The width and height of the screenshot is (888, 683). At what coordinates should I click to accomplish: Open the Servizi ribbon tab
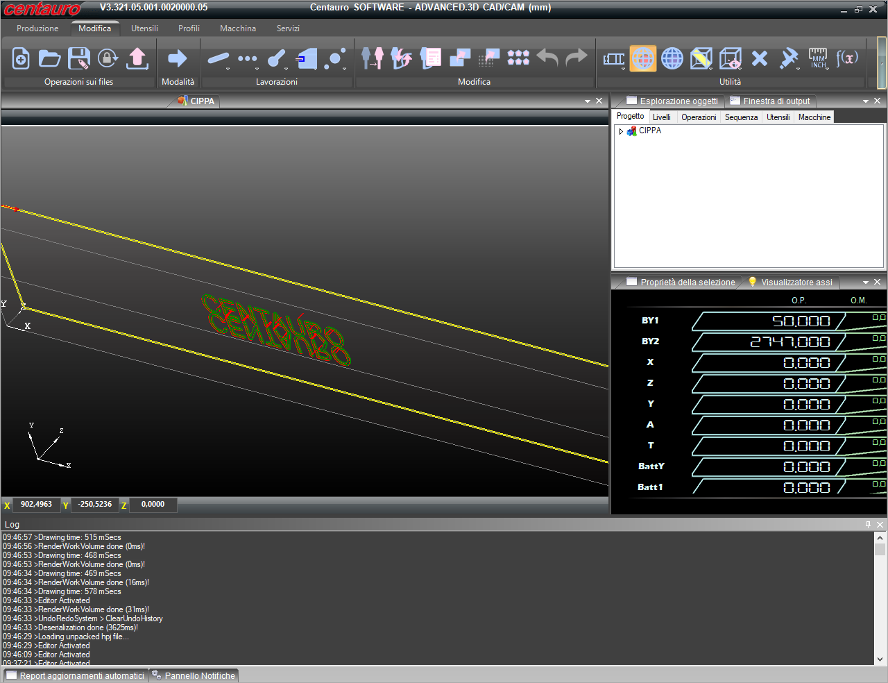[x=288, y=28]
